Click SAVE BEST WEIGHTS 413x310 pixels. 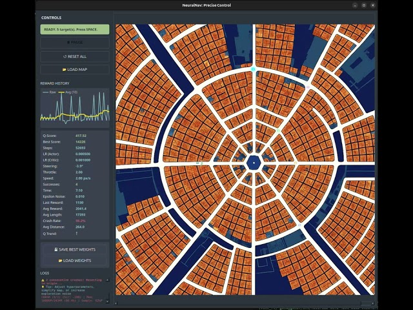75,249
